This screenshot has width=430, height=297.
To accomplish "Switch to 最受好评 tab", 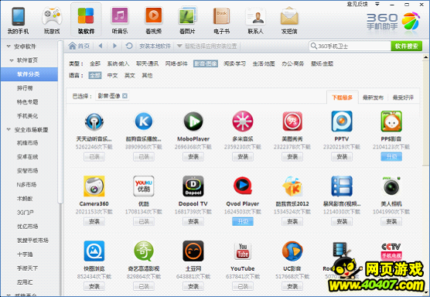I will (x=403, y=97).
